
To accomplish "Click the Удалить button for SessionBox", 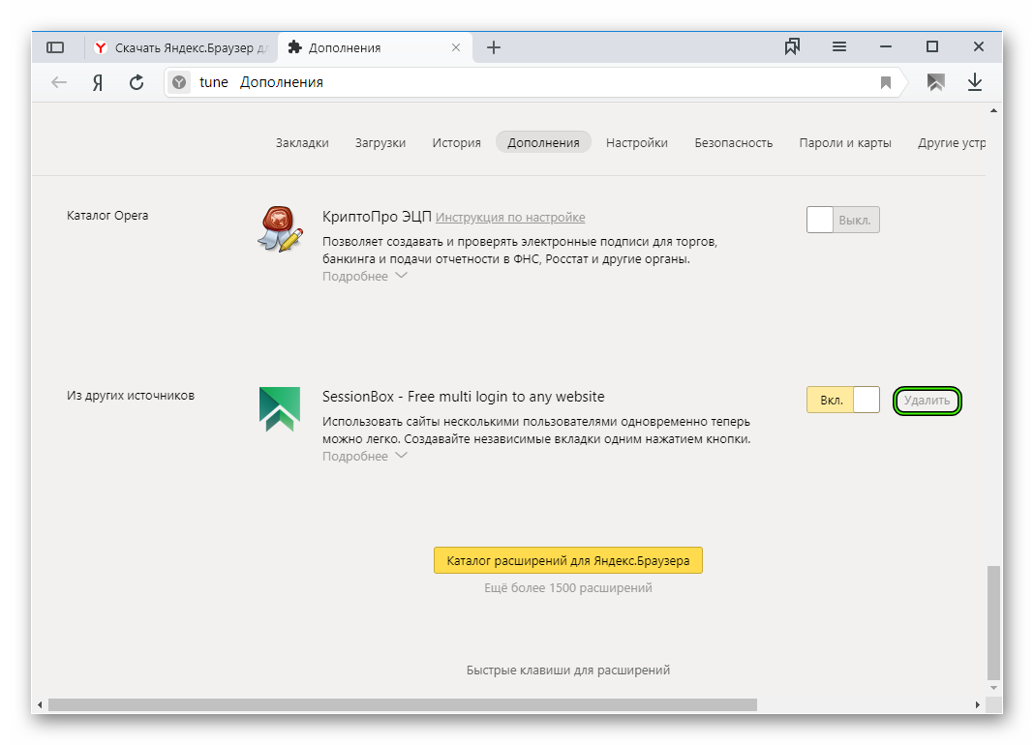I will tap(927, 401).
